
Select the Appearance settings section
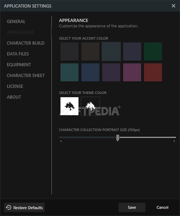pyautogui.click(x=20, y=32)
